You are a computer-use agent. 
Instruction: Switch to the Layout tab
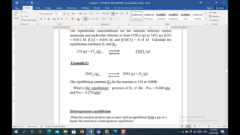(59, 8)
